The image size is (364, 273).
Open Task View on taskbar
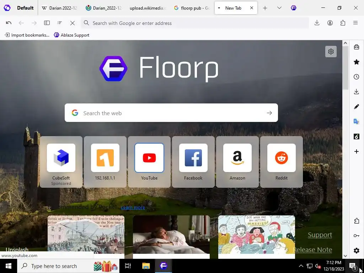click(128, 266)
